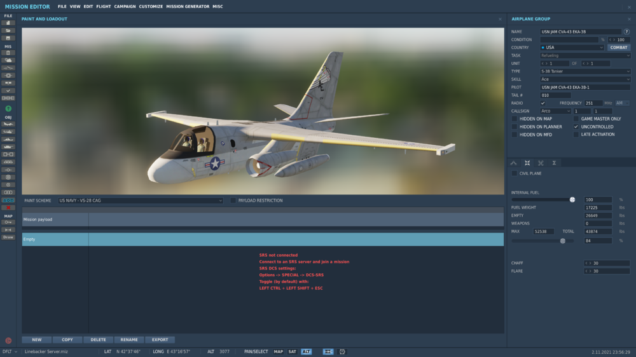Click the total weight percentage slider handle
Screen dimensions: 636x357
point(563,241)
